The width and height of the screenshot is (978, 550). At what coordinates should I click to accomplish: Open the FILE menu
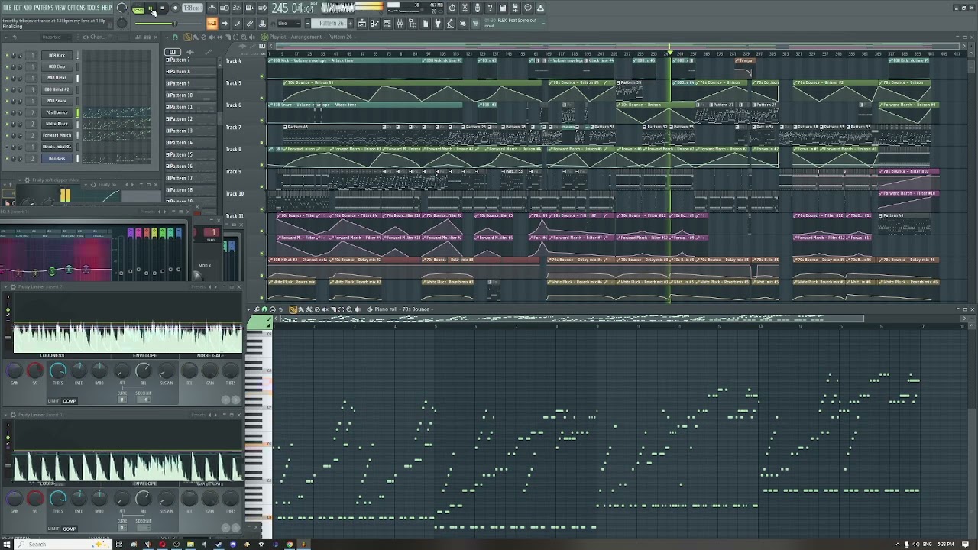pyautogui.click(x=7, y=8)
